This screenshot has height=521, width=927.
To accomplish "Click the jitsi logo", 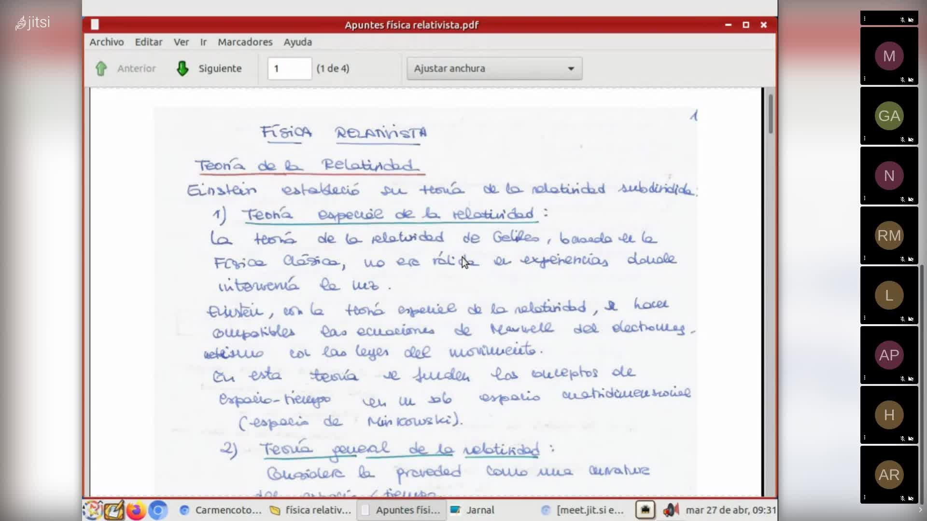I will click(x=33, y=23).
